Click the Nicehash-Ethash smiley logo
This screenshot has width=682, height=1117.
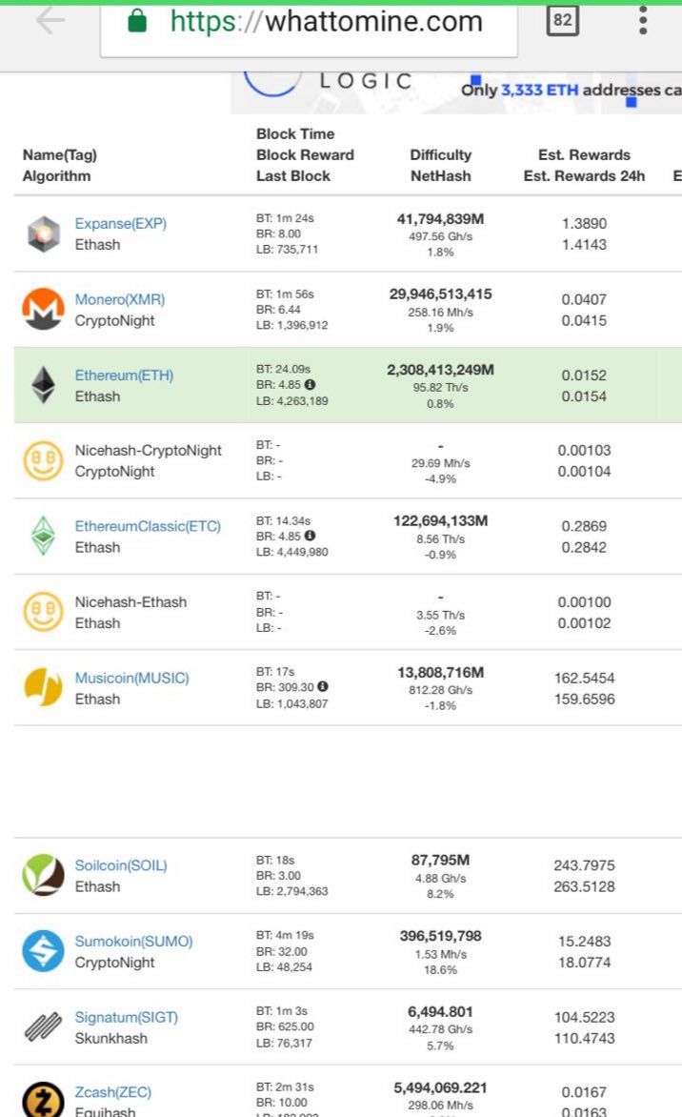pyautogui.click(x=44, y=612)
